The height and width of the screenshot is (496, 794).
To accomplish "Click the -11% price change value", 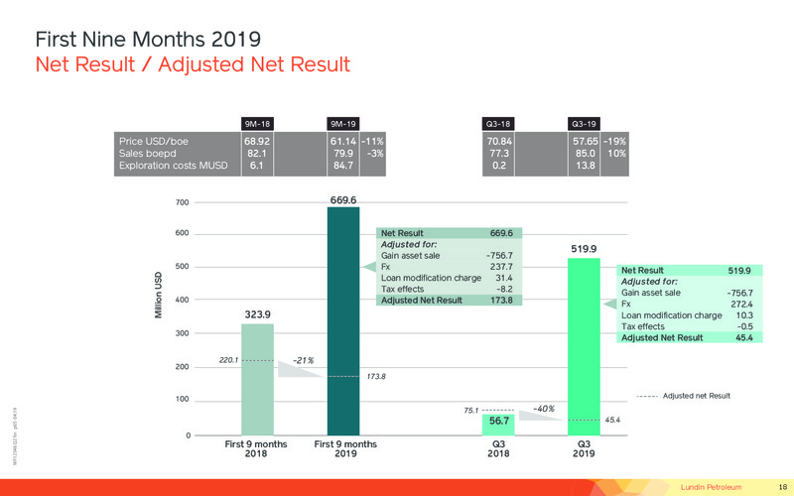I will coord(373,141).
